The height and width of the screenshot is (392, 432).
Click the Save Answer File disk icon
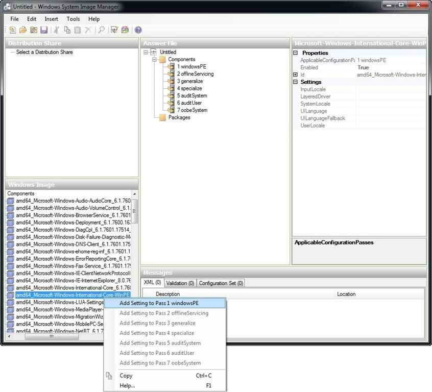44,30
